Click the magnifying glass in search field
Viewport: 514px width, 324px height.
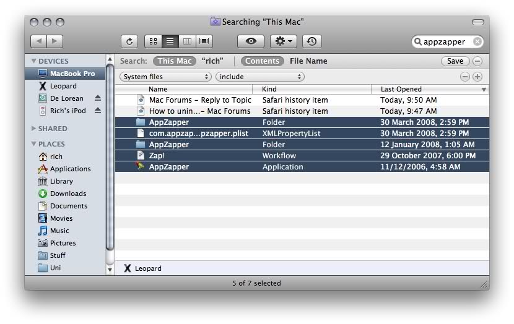click(417, 41)
